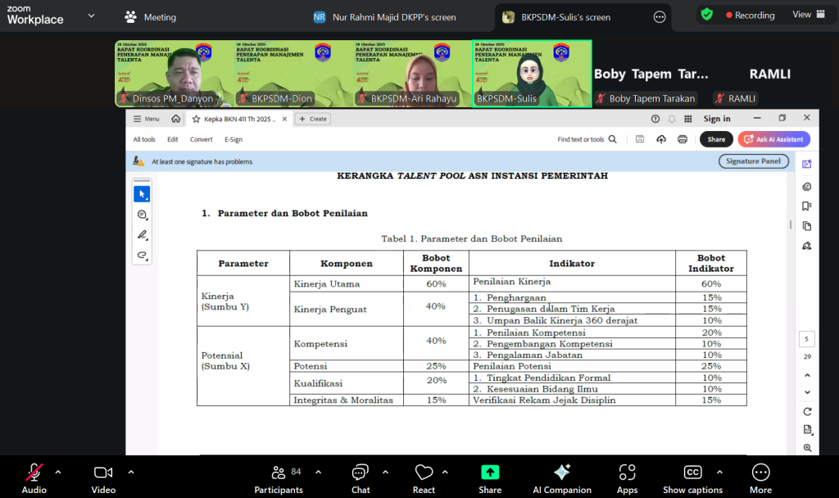Image resolution: width=839 pixels, height=498 pixels.
Task: Unmute the microphone Audio button
Action: (x=34, y=475)
